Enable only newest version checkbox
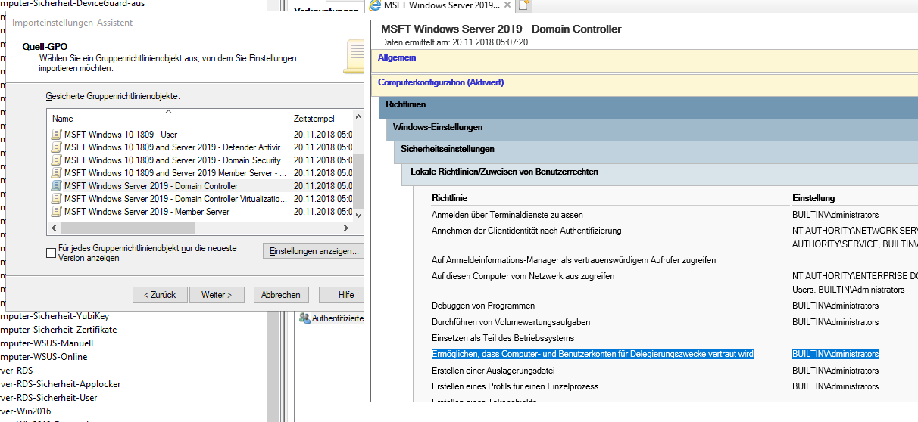The width and height of the screenshot is (918, 422). tap(51, 253)
